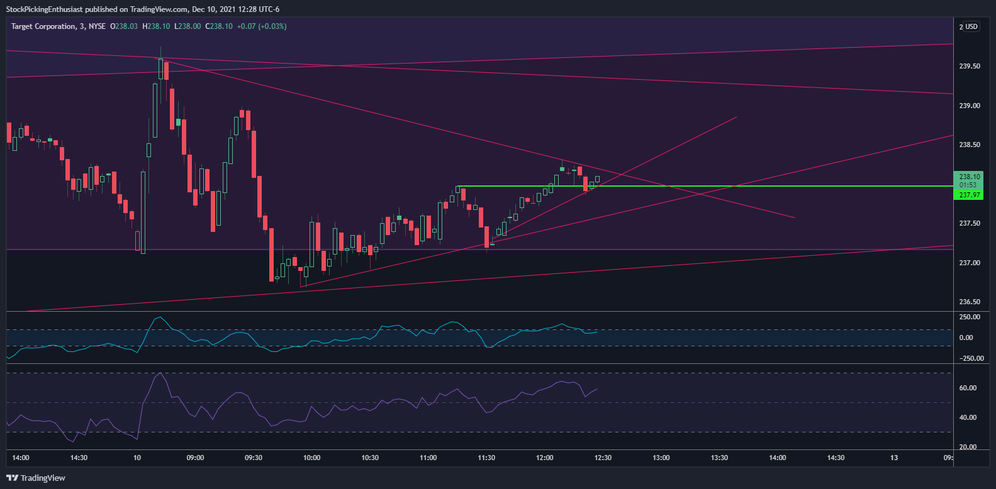The width and height of the screenshot is (996, 489).
Task: Click the 237.00 price axis label
Action: (969, 263)
